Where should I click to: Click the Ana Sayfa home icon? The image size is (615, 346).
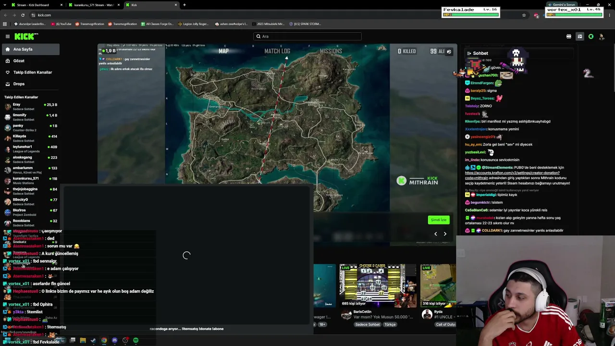tap(8, 49)
